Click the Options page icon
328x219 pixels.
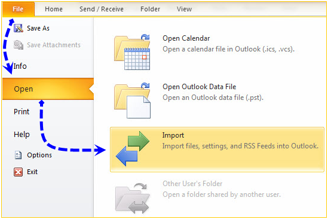[18, 155]
